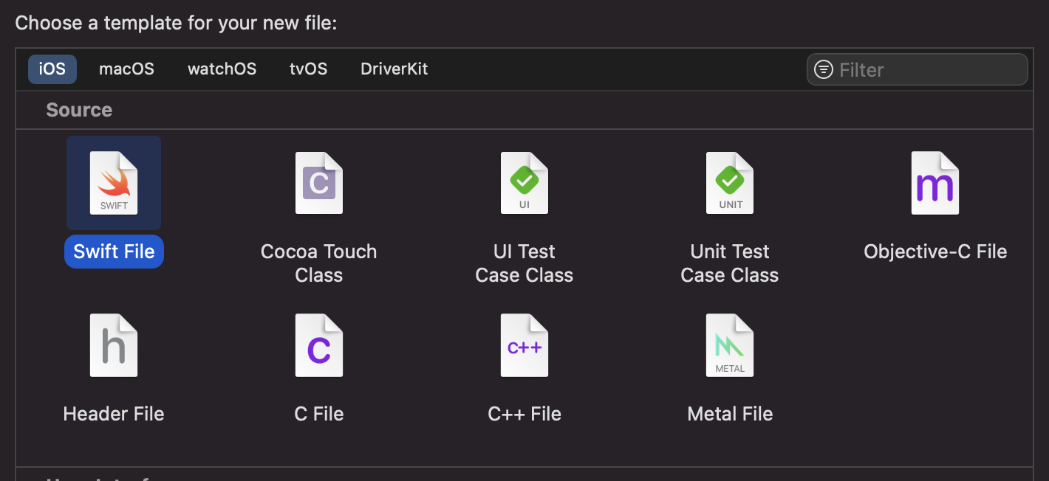Screen dimensions: 1049x481
Task: Select the Metal File template icon
Action: coord(730,345)
